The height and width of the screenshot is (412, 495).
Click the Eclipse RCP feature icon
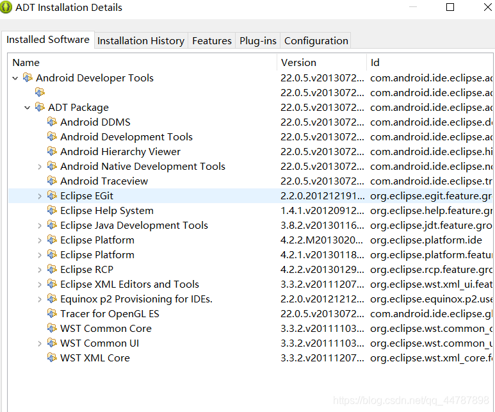[x=52, y=269]
